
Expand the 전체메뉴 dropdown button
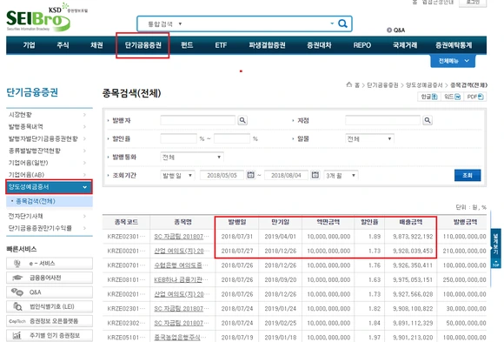click(453, 61)
